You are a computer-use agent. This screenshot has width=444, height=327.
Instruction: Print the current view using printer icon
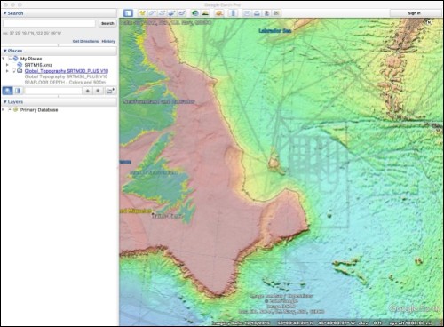(x=257, y=13)
